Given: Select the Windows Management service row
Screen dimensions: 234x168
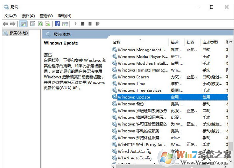Looking at the screenshot, I should (170, 50).
